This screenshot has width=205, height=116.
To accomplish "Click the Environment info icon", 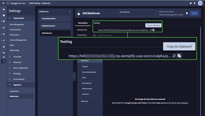I will 94,35.
